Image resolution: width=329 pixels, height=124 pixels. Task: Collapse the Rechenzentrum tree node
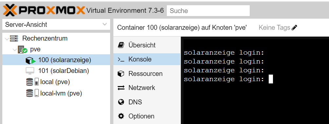(7, 39)
